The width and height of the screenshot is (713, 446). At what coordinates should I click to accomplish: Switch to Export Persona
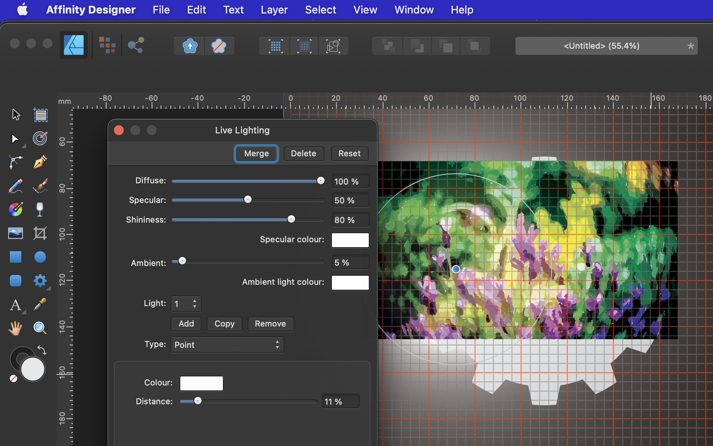tap(136, 45)
